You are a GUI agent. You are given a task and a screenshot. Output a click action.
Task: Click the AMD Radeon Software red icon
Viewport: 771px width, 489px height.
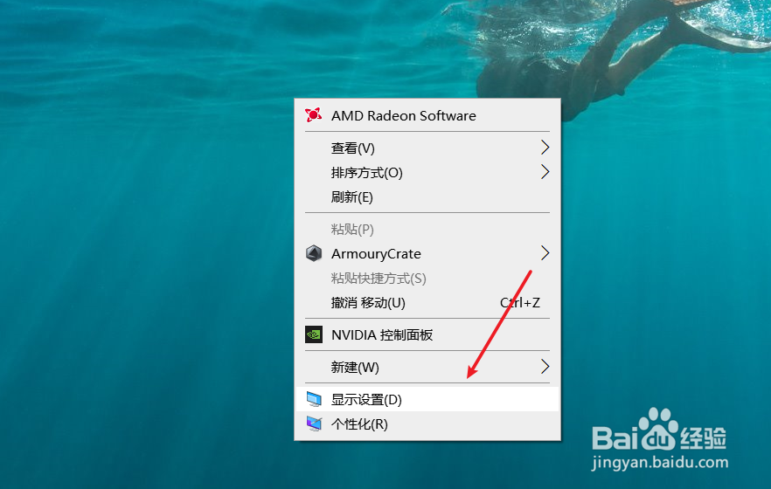313,115
